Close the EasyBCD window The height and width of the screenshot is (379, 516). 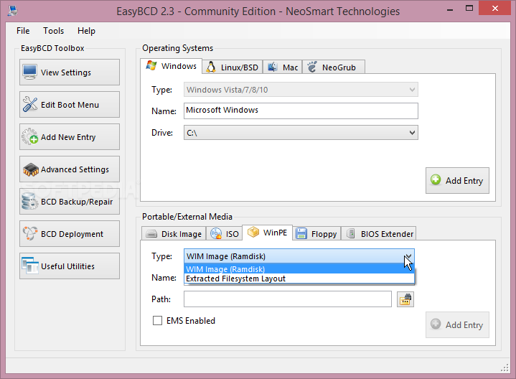coord(495,9)
